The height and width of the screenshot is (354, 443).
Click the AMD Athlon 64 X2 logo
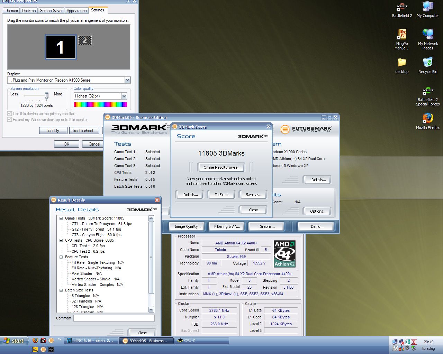click(284, 254)
